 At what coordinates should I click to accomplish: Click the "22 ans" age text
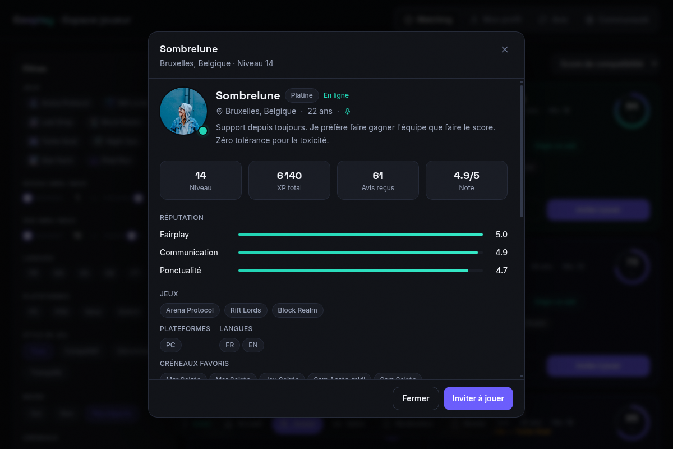point(320,111)
